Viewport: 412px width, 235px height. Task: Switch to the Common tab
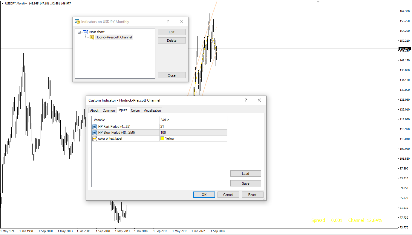109,111
